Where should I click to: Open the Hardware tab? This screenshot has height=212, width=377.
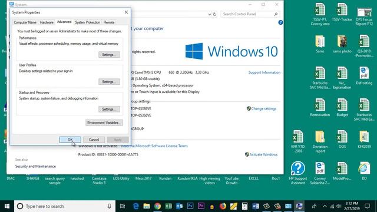click(47, 22)
